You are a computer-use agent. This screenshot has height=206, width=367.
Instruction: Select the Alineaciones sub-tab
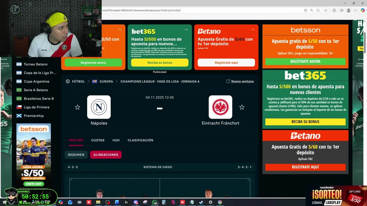point(106,155)
